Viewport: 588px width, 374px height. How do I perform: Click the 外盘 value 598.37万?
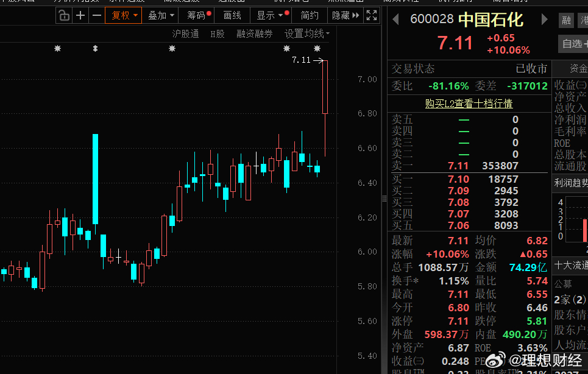pos(446,334)
